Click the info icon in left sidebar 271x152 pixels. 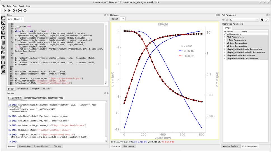tap(3, 28)
